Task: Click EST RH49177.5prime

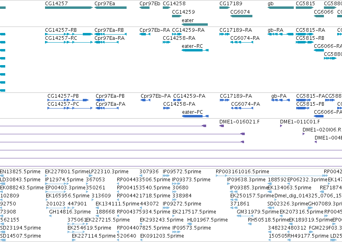Action: 289,240
